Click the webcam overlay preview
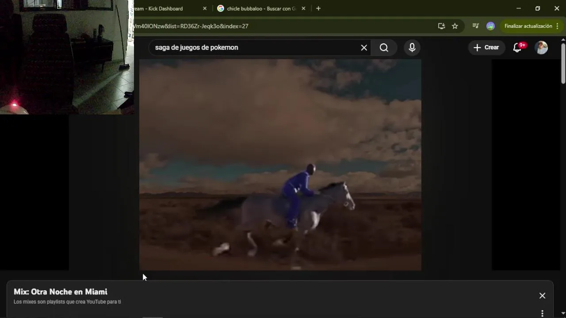 click(x=67, y=57)
